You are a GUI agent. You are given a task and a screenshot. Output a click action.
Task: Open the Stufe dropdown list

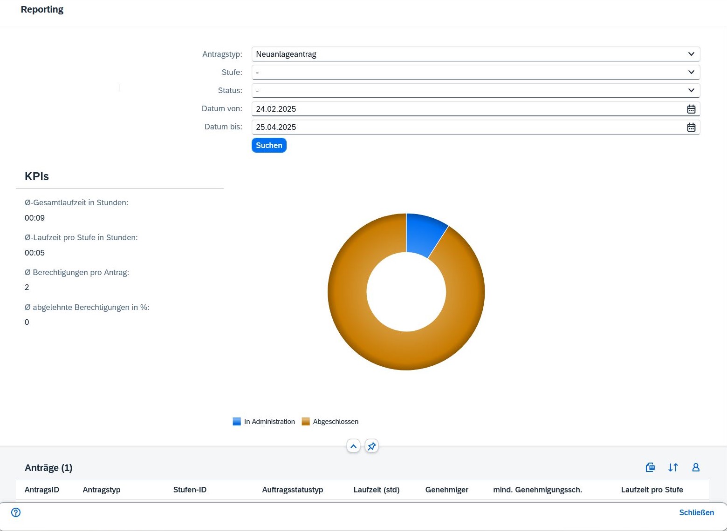(x=691, y=72)
